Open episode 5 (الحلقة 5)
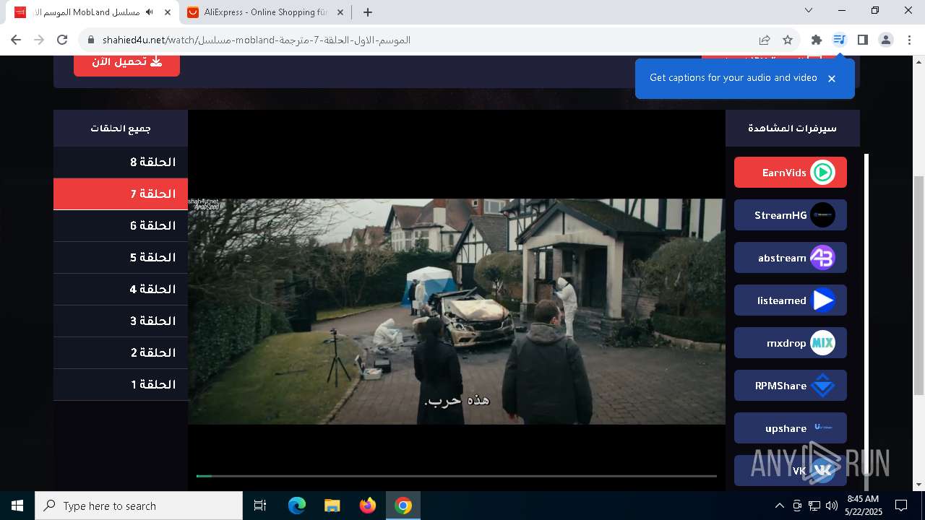The image size is (925, 520). [x=121, y=258]
